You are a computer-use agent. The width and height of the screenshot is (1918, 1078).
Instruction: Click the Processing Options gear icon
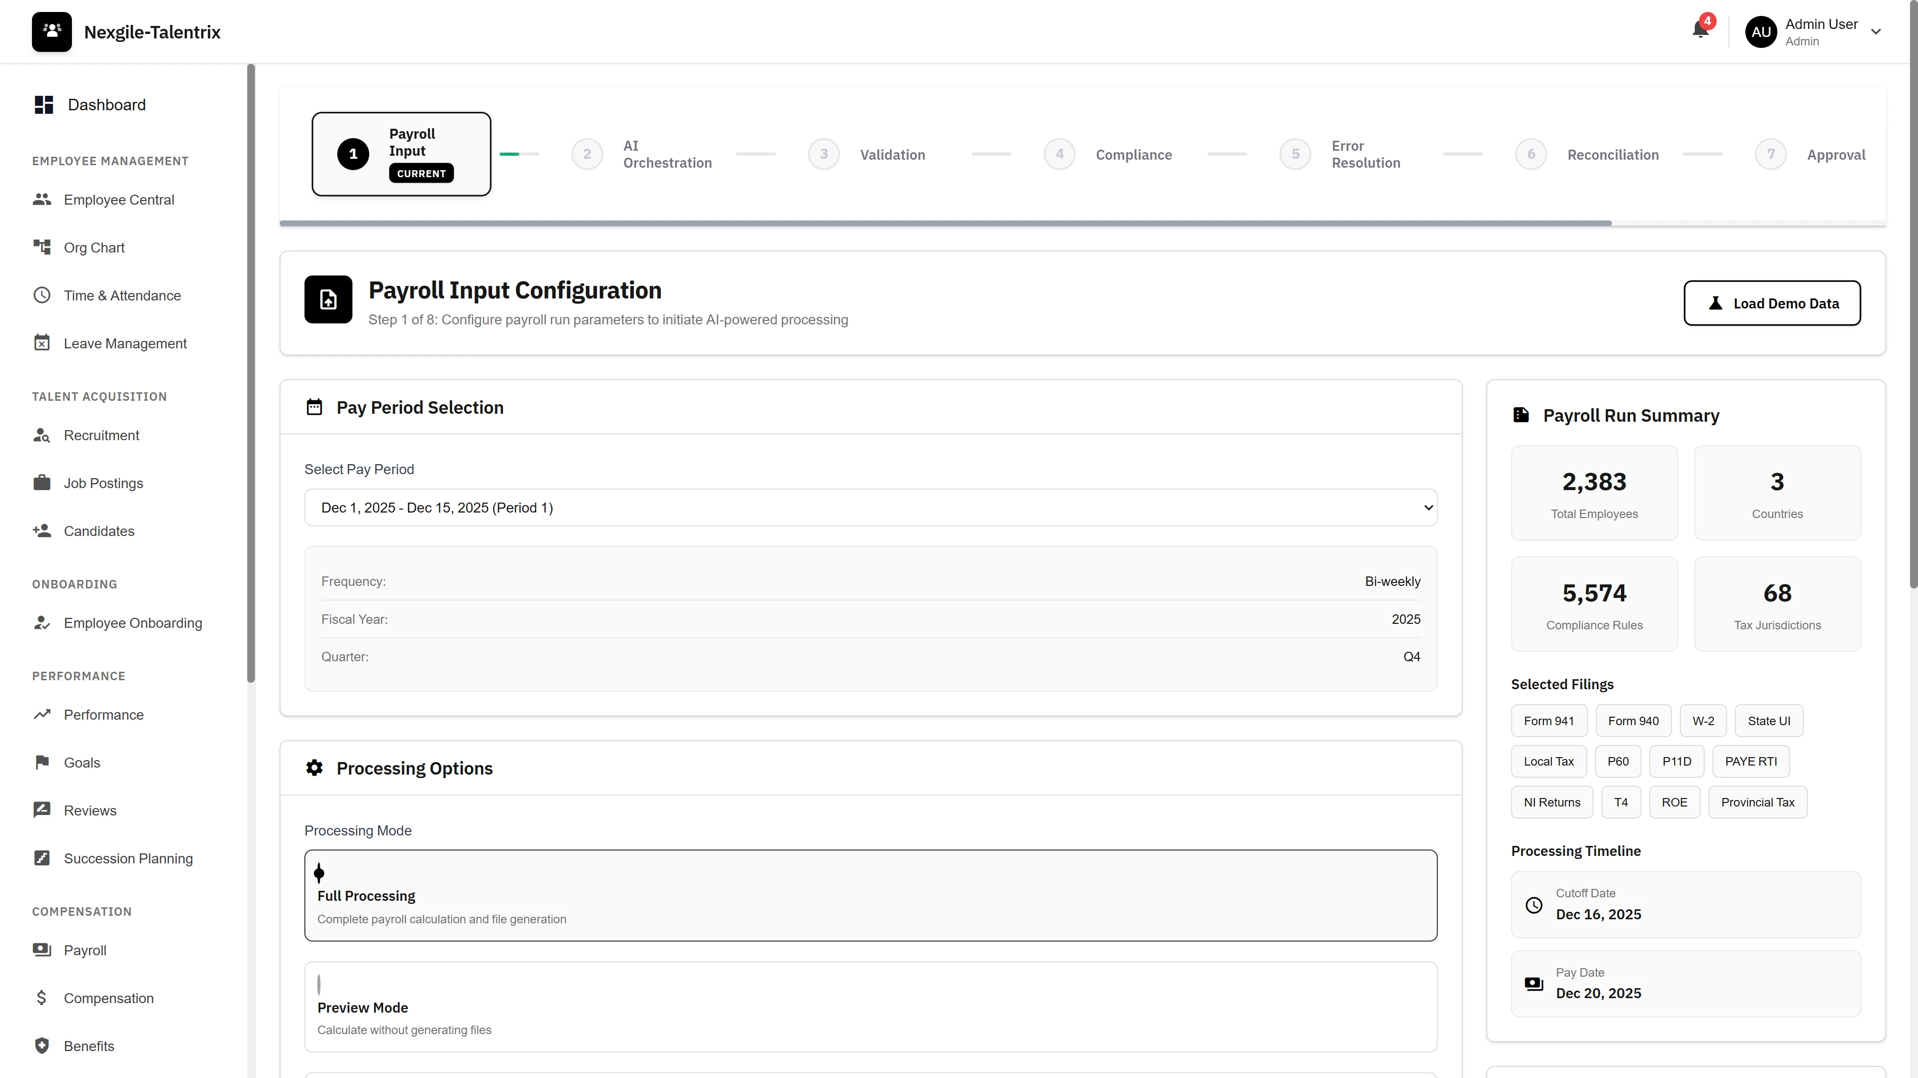(314, 768)
